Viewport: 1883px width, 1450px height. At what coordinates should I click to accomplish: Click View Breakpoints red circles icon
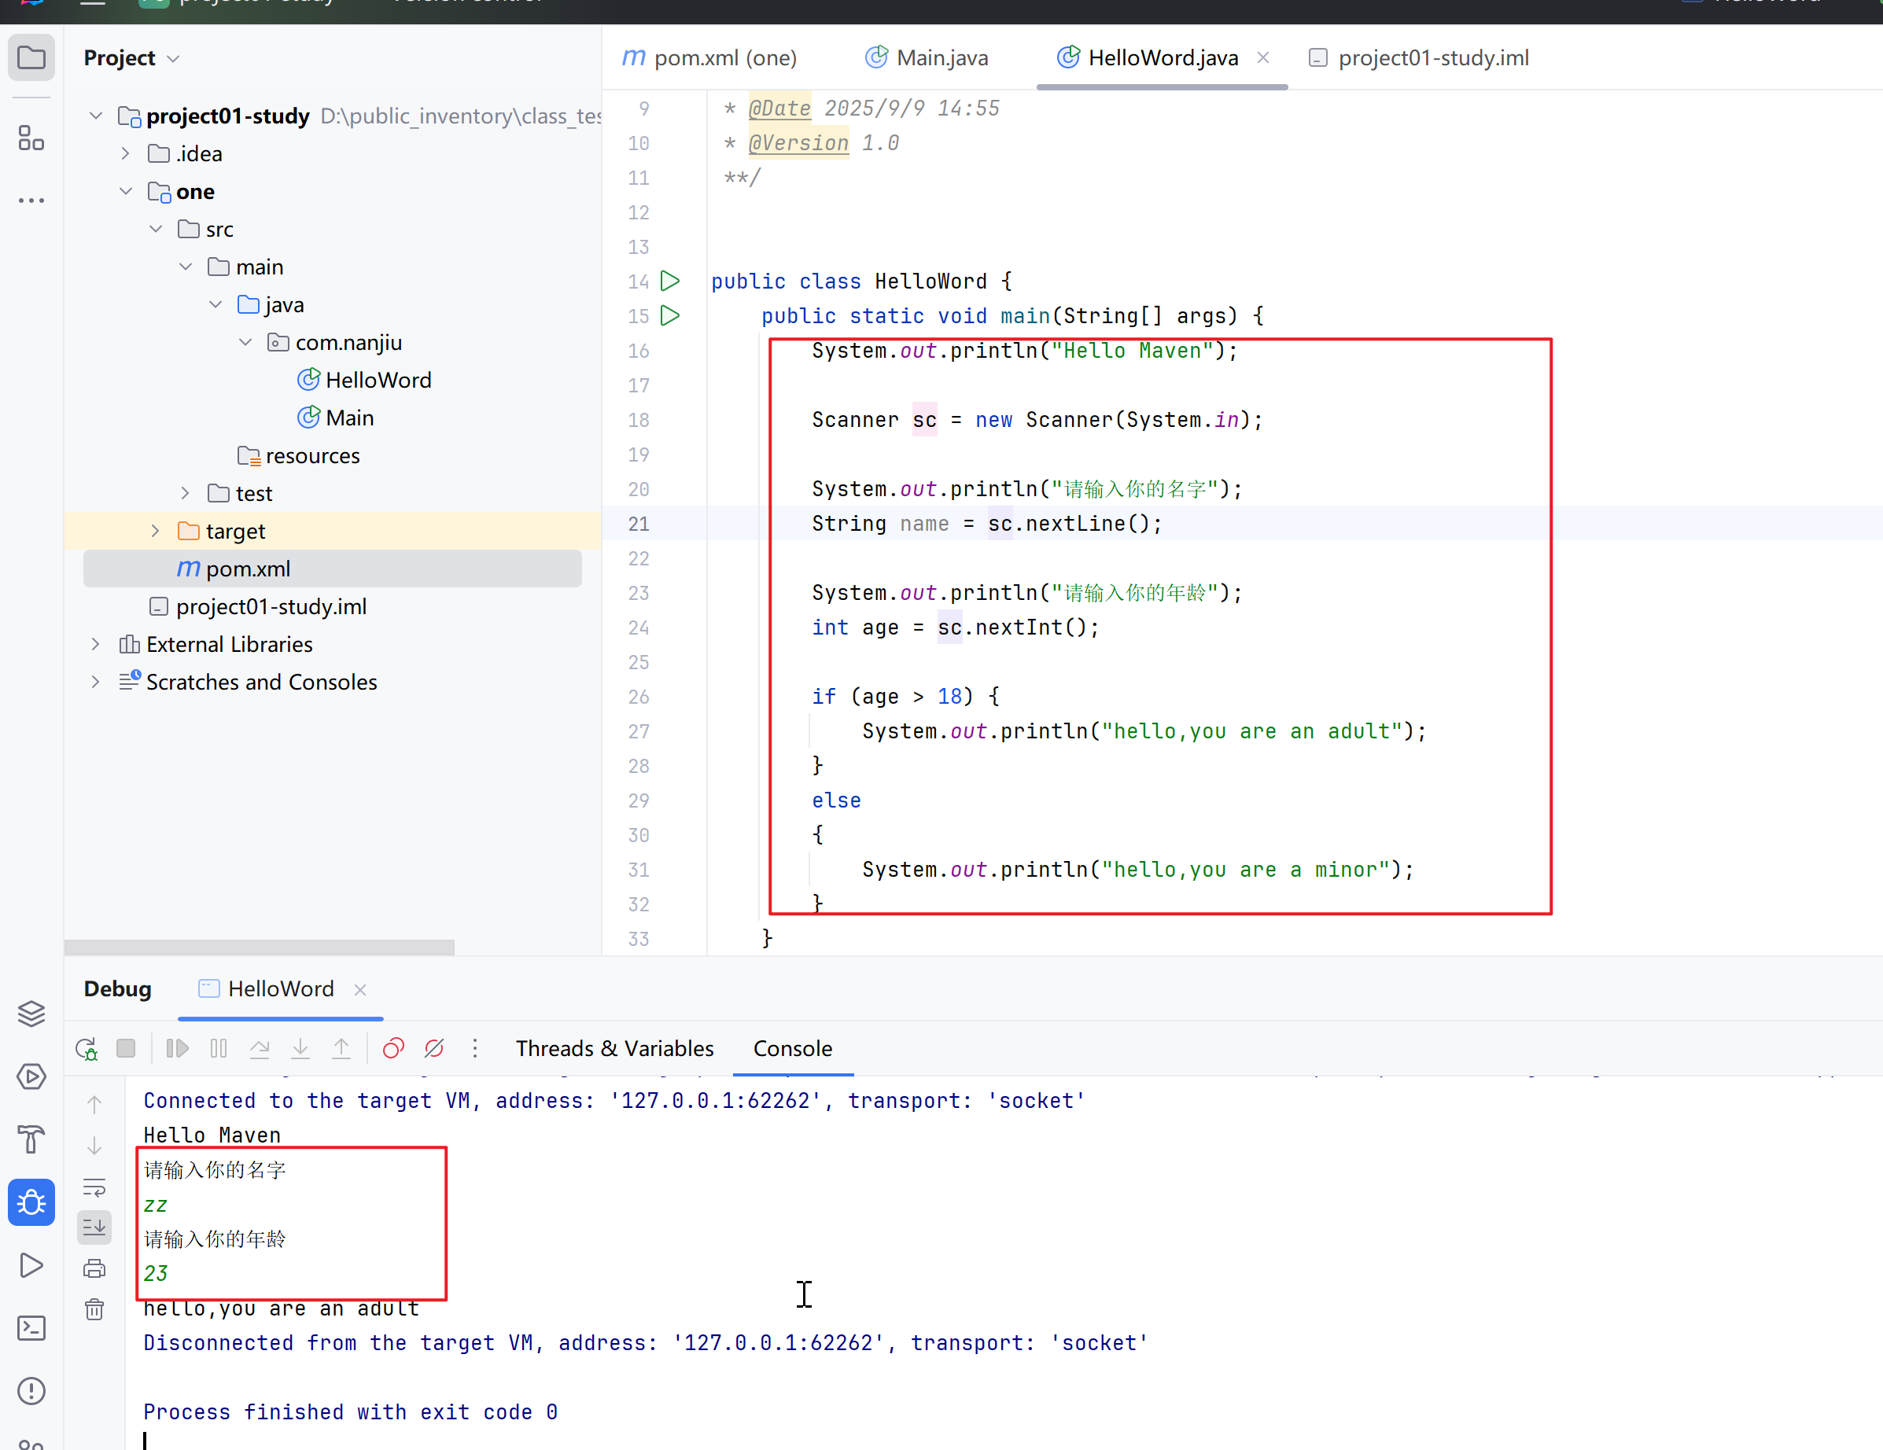click(393, 1048)
